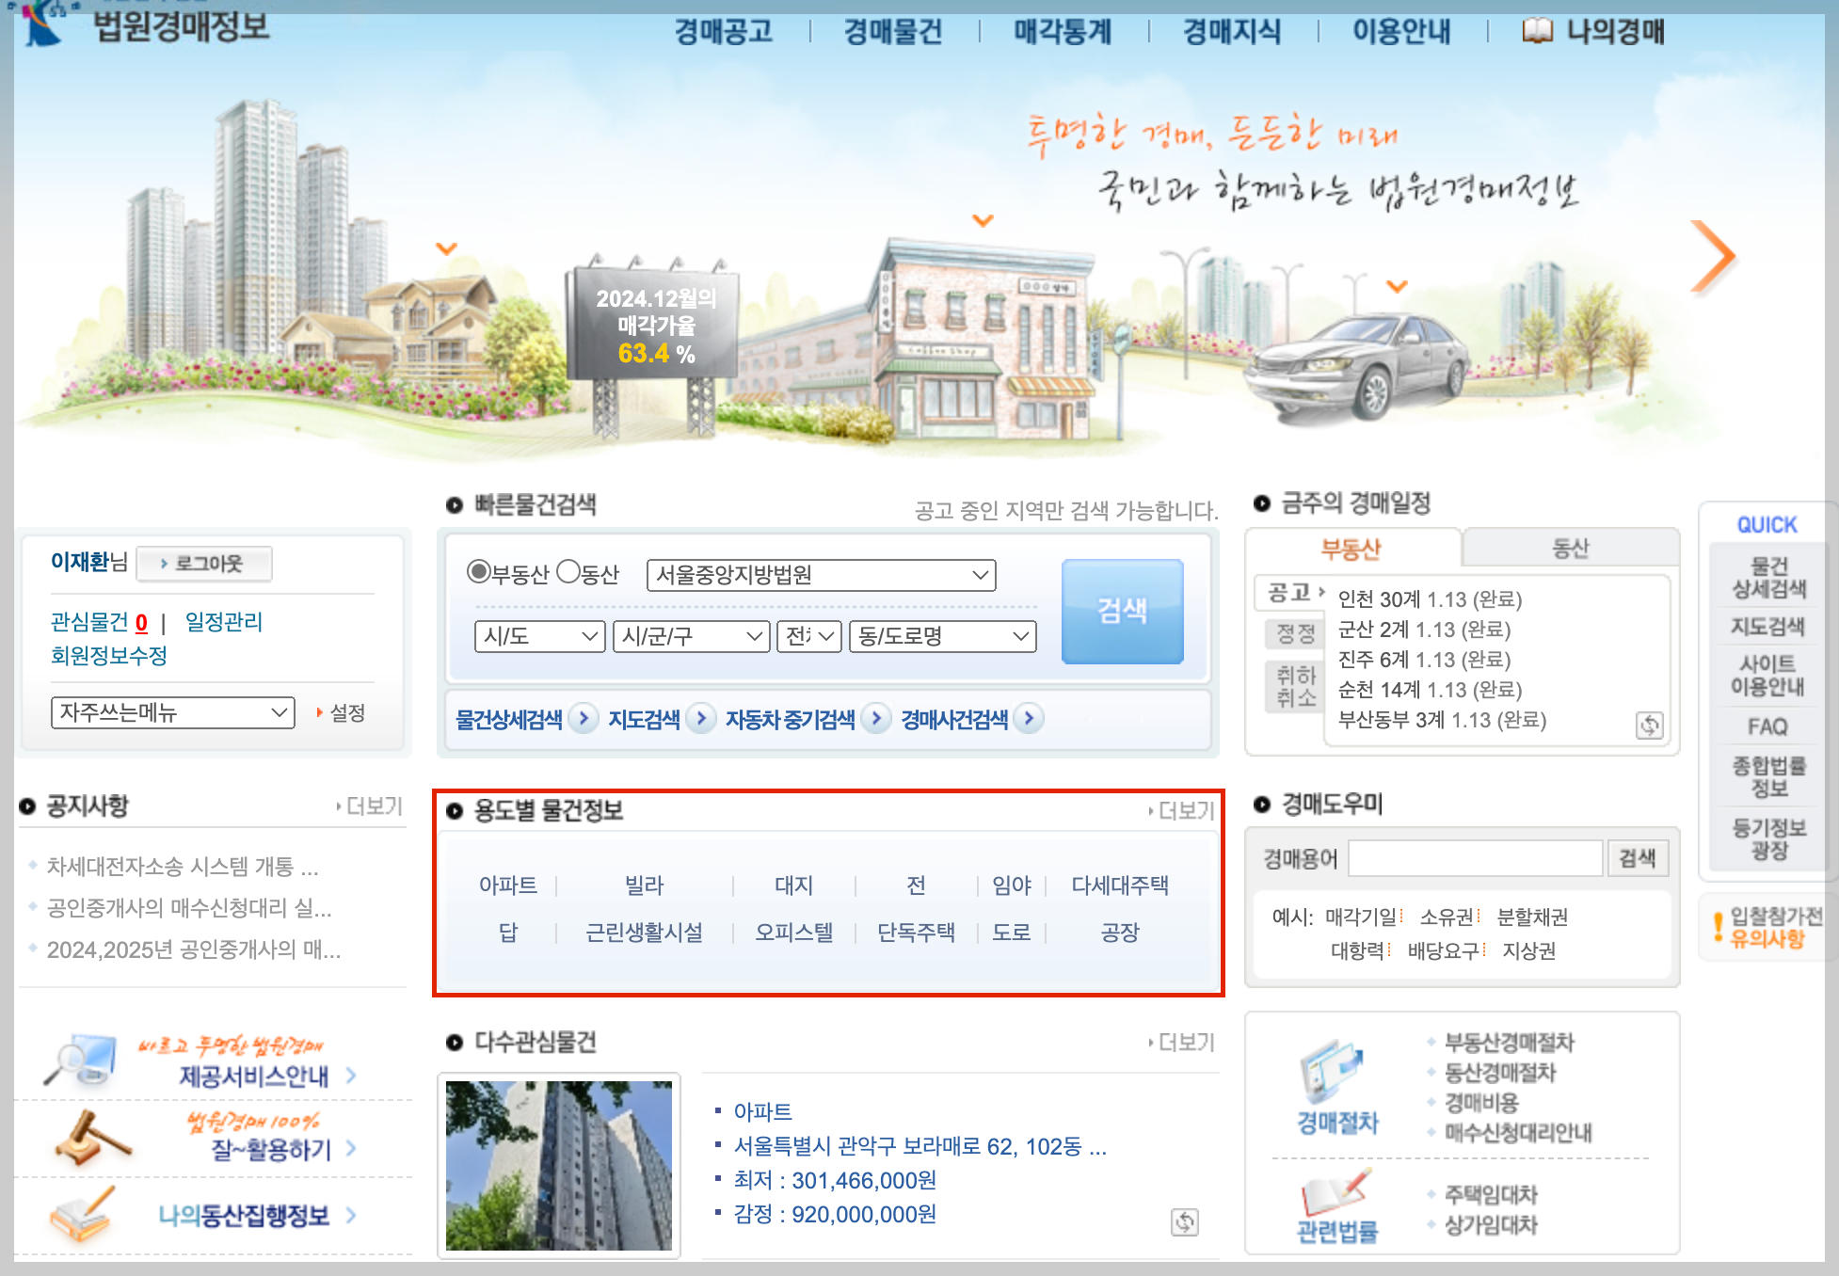Expand the 서울중앙지방법원 court dropdown
This screenshot has height=1276, width=1839.
[821, 575]
